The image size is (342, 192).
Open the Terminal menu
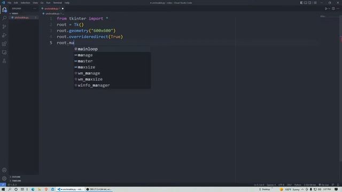[57, 3]
